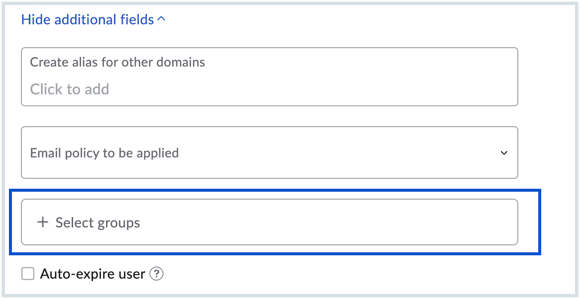
Task: Tick the Auto-expire user checkbox
Action: pos(28,274)
